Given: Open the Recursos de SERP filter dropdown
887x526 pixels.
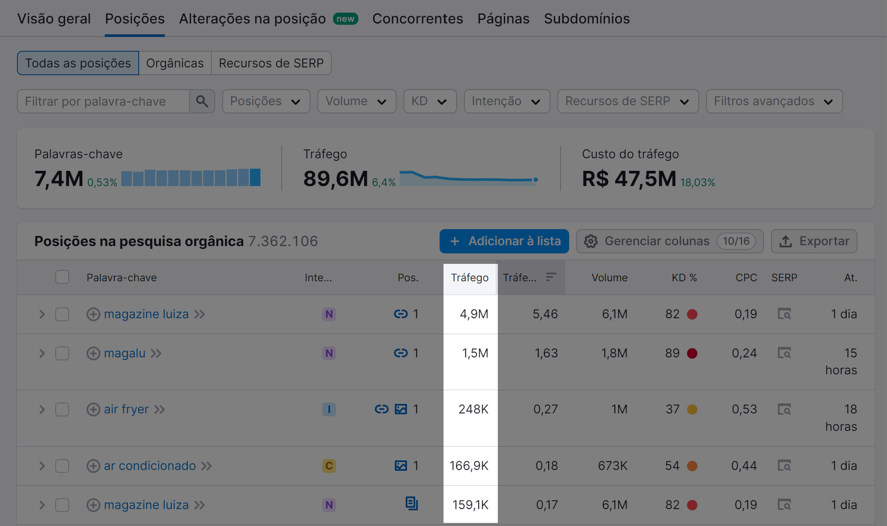Looking at the screenshot, I should pyautogui.click(x=628, y=101).
